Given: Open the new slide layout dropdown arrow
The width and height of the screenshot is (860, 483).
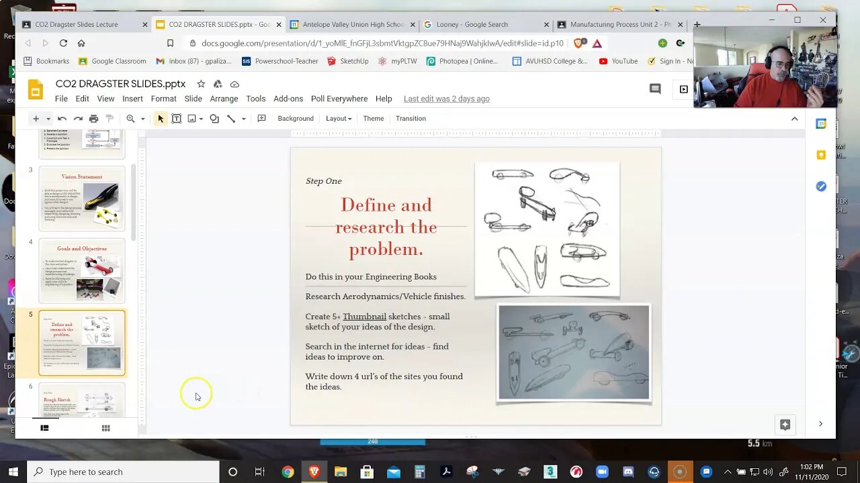Looking at the screenshot, I should pos(48,119).
